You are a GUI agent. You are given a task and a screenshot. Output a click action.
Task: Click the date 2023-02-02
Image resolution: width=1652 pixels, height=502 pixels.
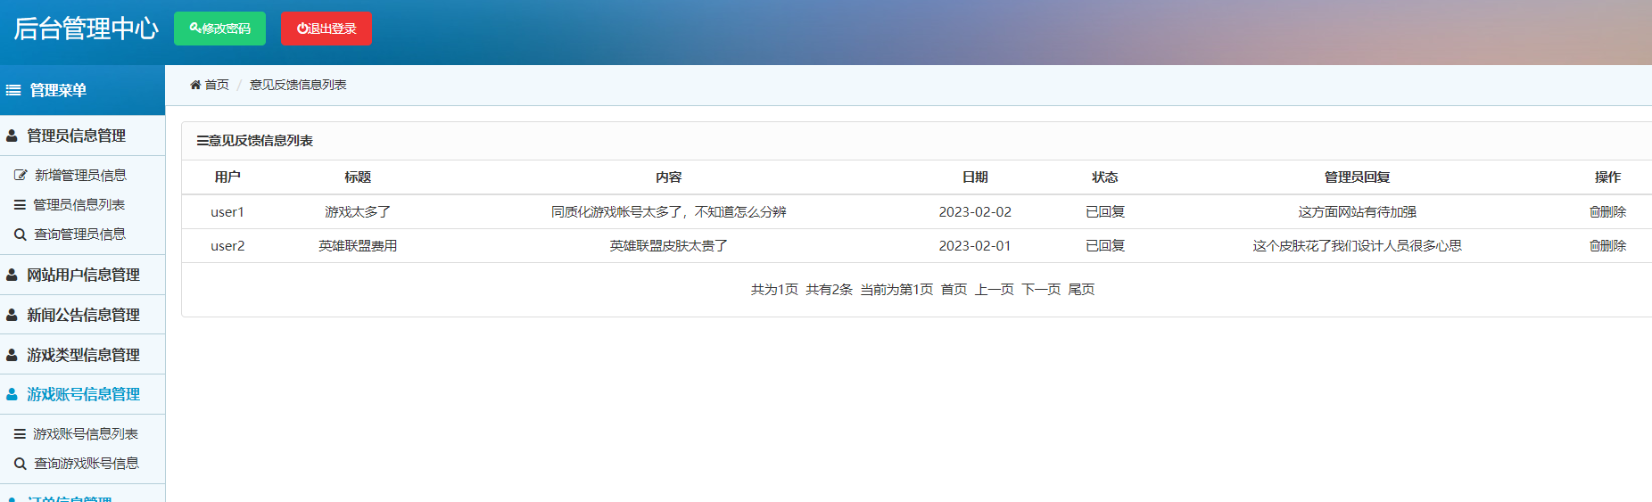pyautogui.click(x=975, y=212)
